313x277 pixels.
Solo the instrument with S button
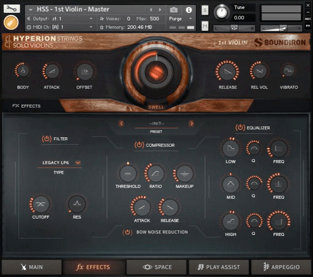205,10
